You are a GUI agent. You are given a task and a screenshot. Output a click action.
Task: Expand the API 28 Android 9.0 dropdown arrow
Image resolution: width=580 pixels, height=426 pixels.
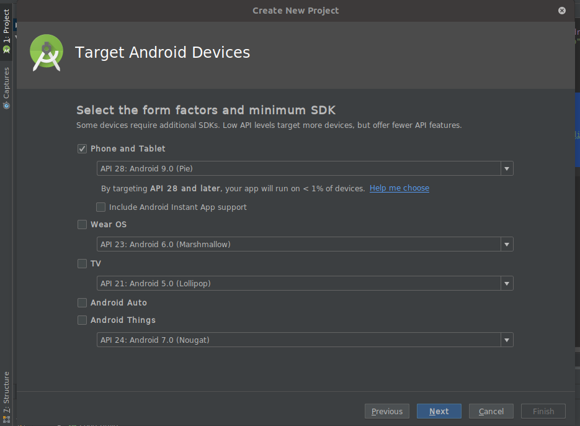click(x=507, y=169)
